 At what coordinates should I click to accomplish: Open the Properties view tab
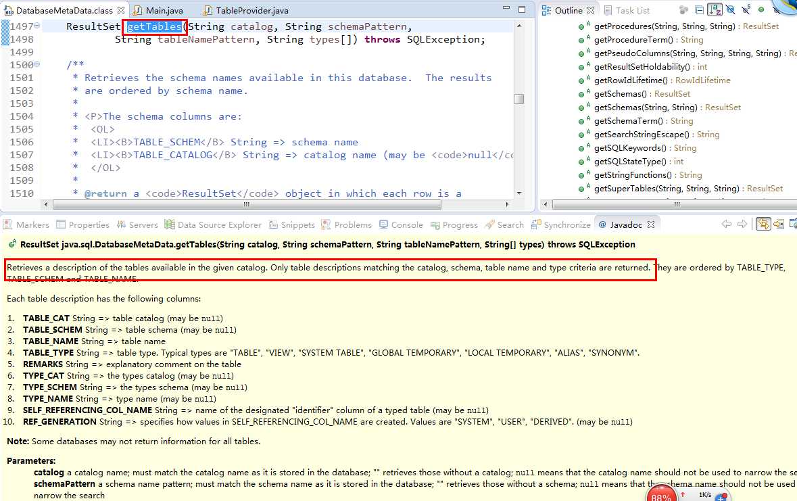[83, 225]
